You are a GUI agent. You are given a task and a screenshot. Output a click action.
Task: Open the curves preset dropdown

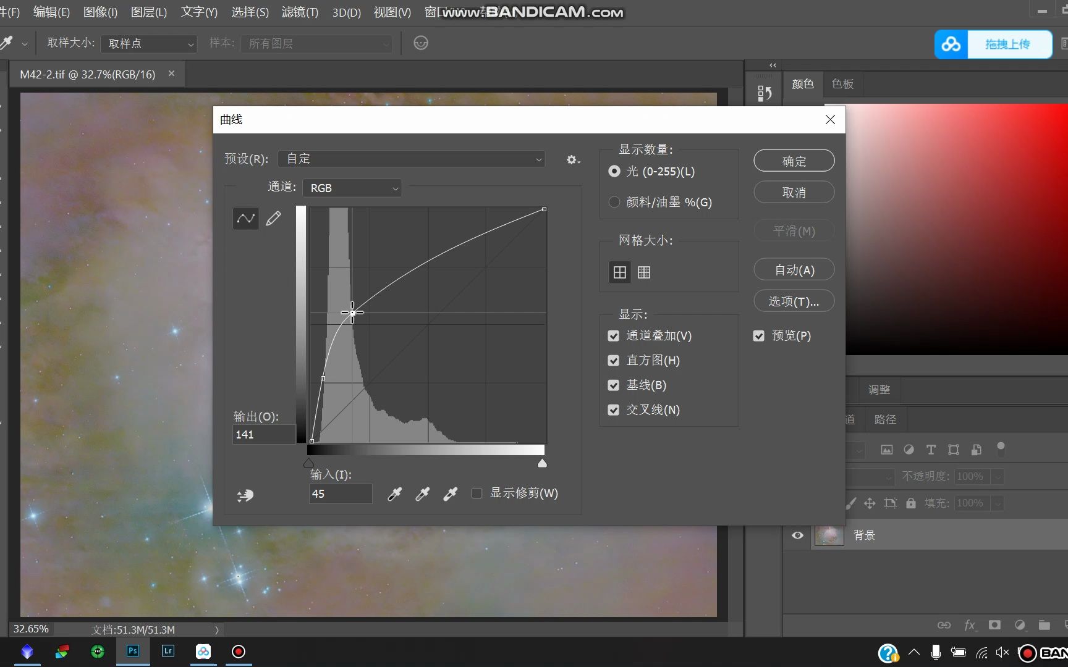click(412, 159)
